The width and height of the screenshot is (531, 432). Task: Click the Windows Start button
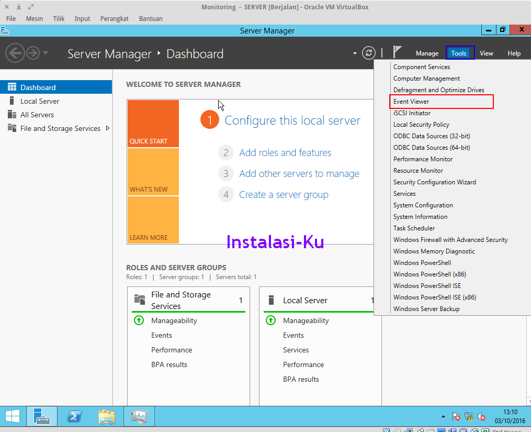coord(12,416)
